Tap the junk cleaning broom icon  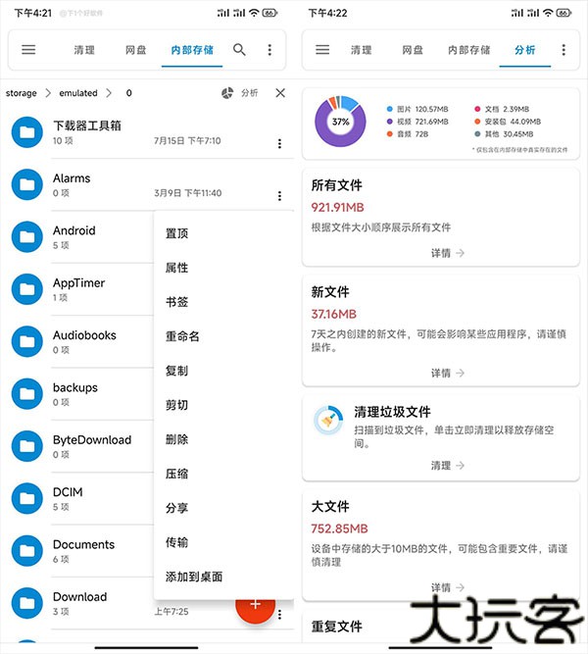328,421
